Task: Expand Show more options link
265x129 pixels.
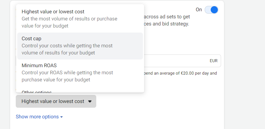Action: pos(37,117)
